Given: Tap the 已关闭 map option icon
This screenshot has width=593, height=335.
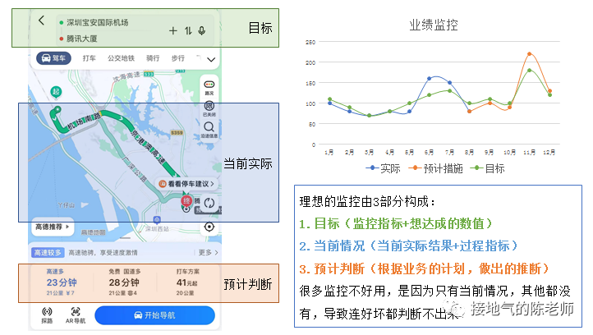Looking at the screenshot, I should click(x=209, y=109).
